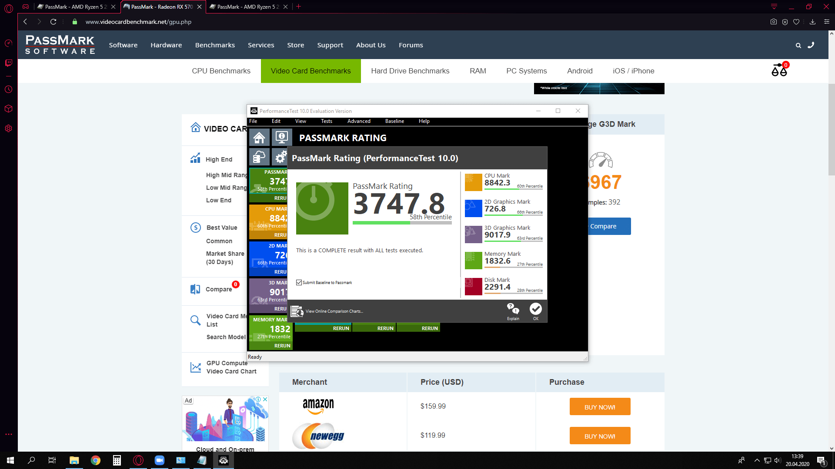Open the Tests menu
Viewport: 835px width, 469px height.
(326, 121)
